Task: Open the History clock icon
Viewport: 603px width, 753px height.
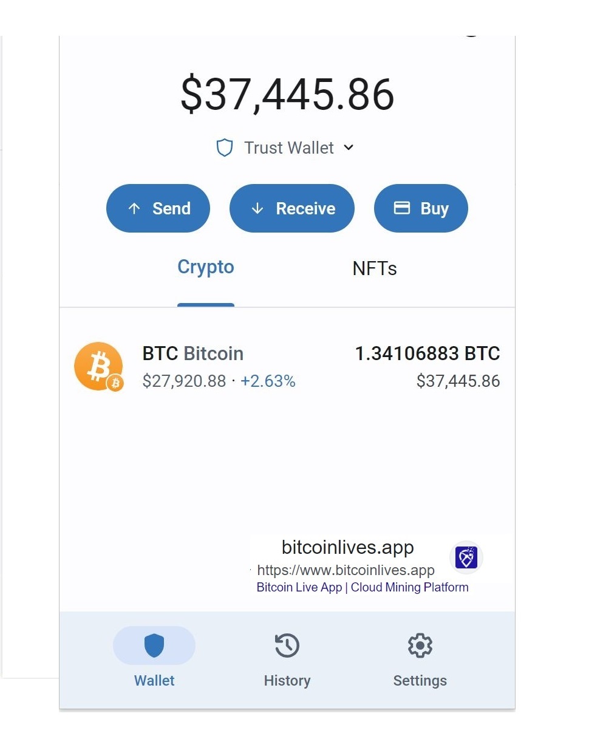Action: click(287, 646)
